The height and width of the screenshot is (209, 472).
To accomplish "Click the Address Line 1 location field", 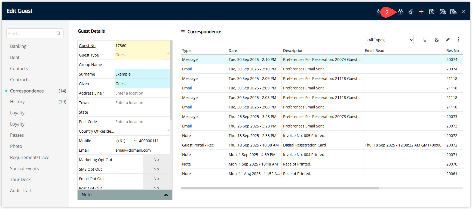I will coord(142,93).
